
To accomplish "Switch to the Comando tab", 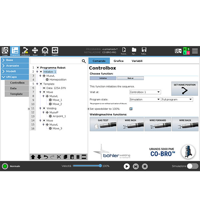I will coord(99,61).
